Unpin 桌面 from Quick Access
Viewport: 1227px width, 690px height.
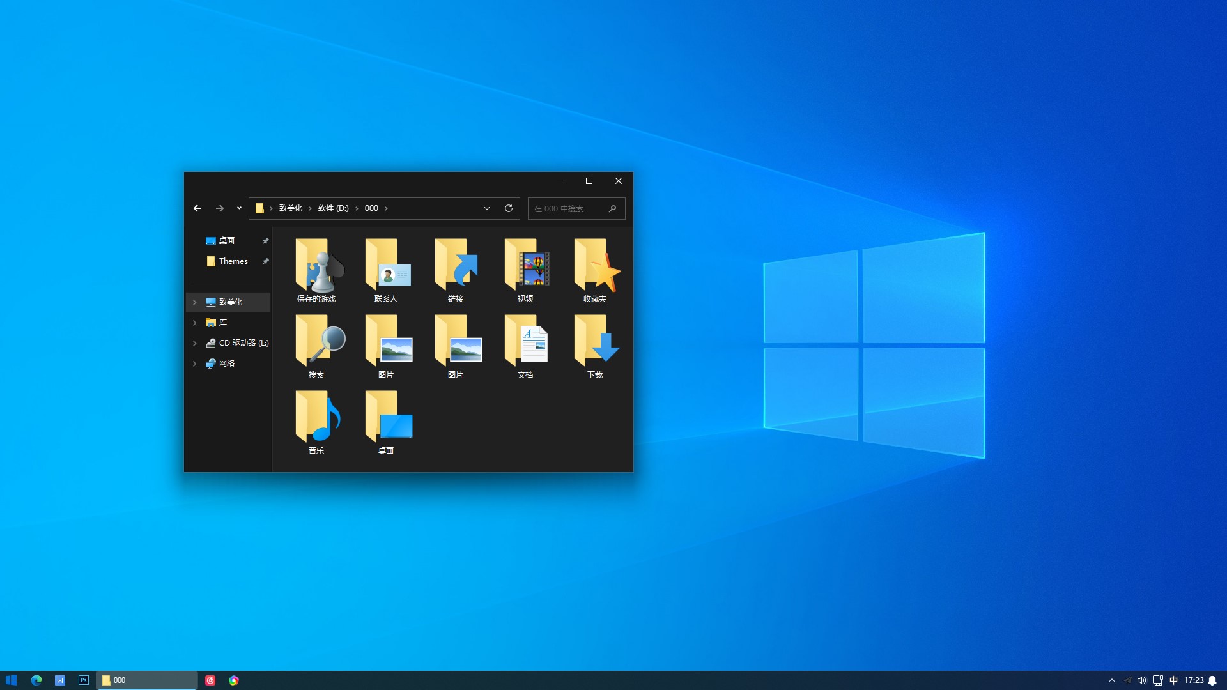(265, 241)
